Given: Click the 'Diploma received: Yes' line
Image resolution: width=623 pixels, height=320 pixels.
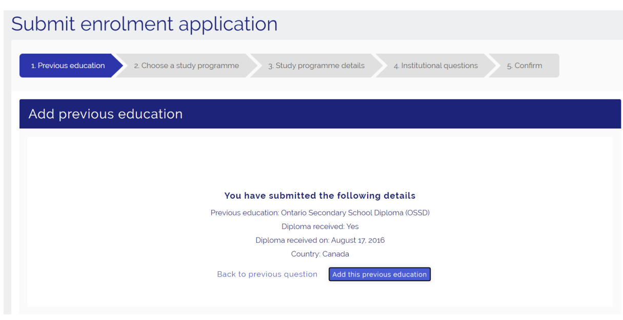Looking at the screenshot, I should 320,226.
